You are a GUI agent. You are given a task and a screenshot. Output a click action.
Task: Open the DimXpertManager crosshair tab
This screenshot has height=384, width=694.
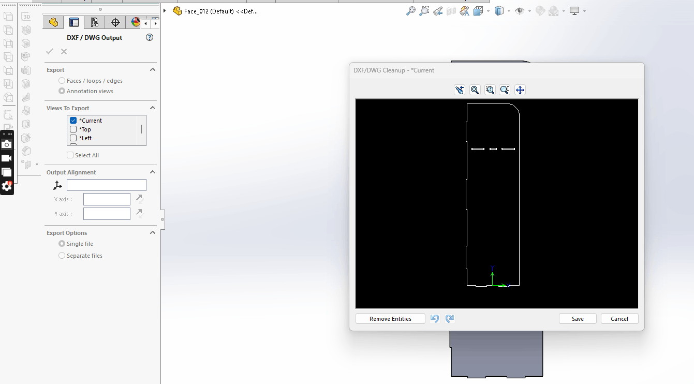(x=115, y=22)
